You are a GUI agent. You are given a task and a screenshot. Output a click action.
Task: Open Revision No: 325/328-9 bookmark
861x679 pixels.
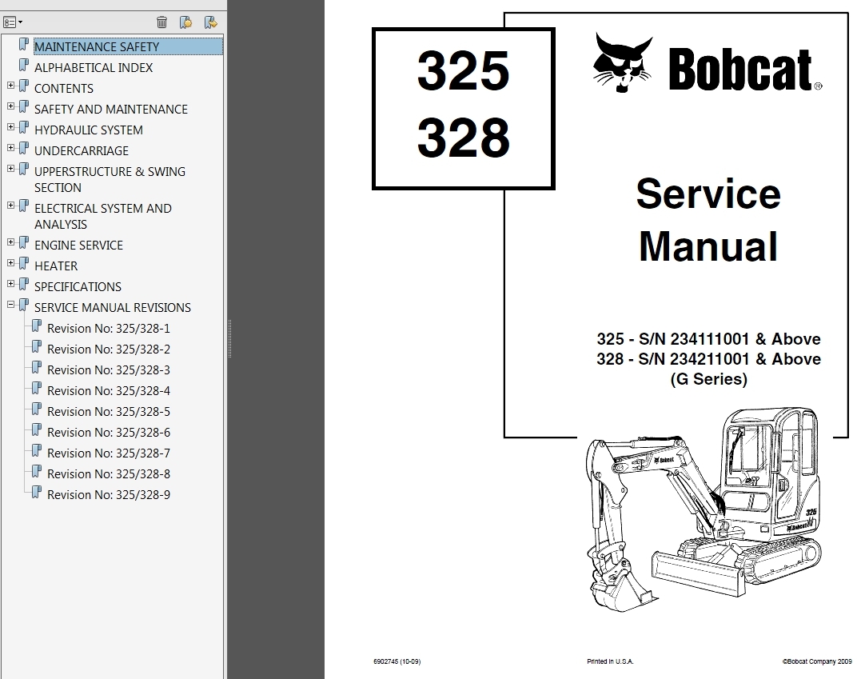coord(109,495)
